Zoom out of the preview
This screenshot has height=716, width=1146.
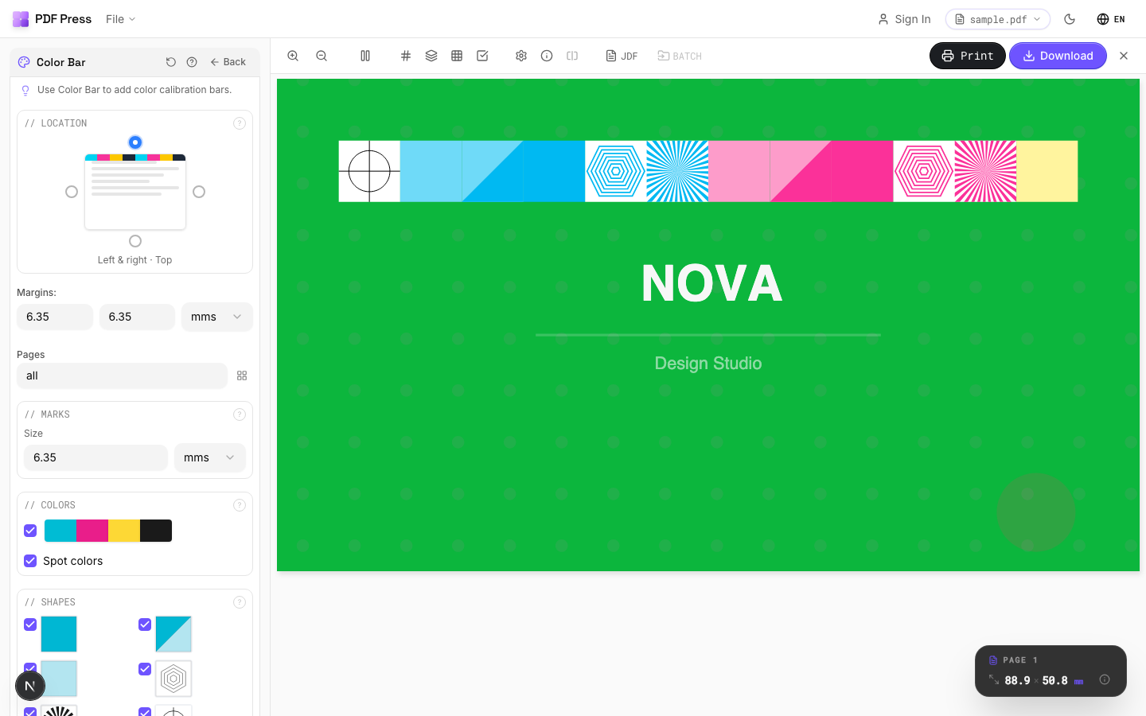pyautogui.click(x=322, y=56)
